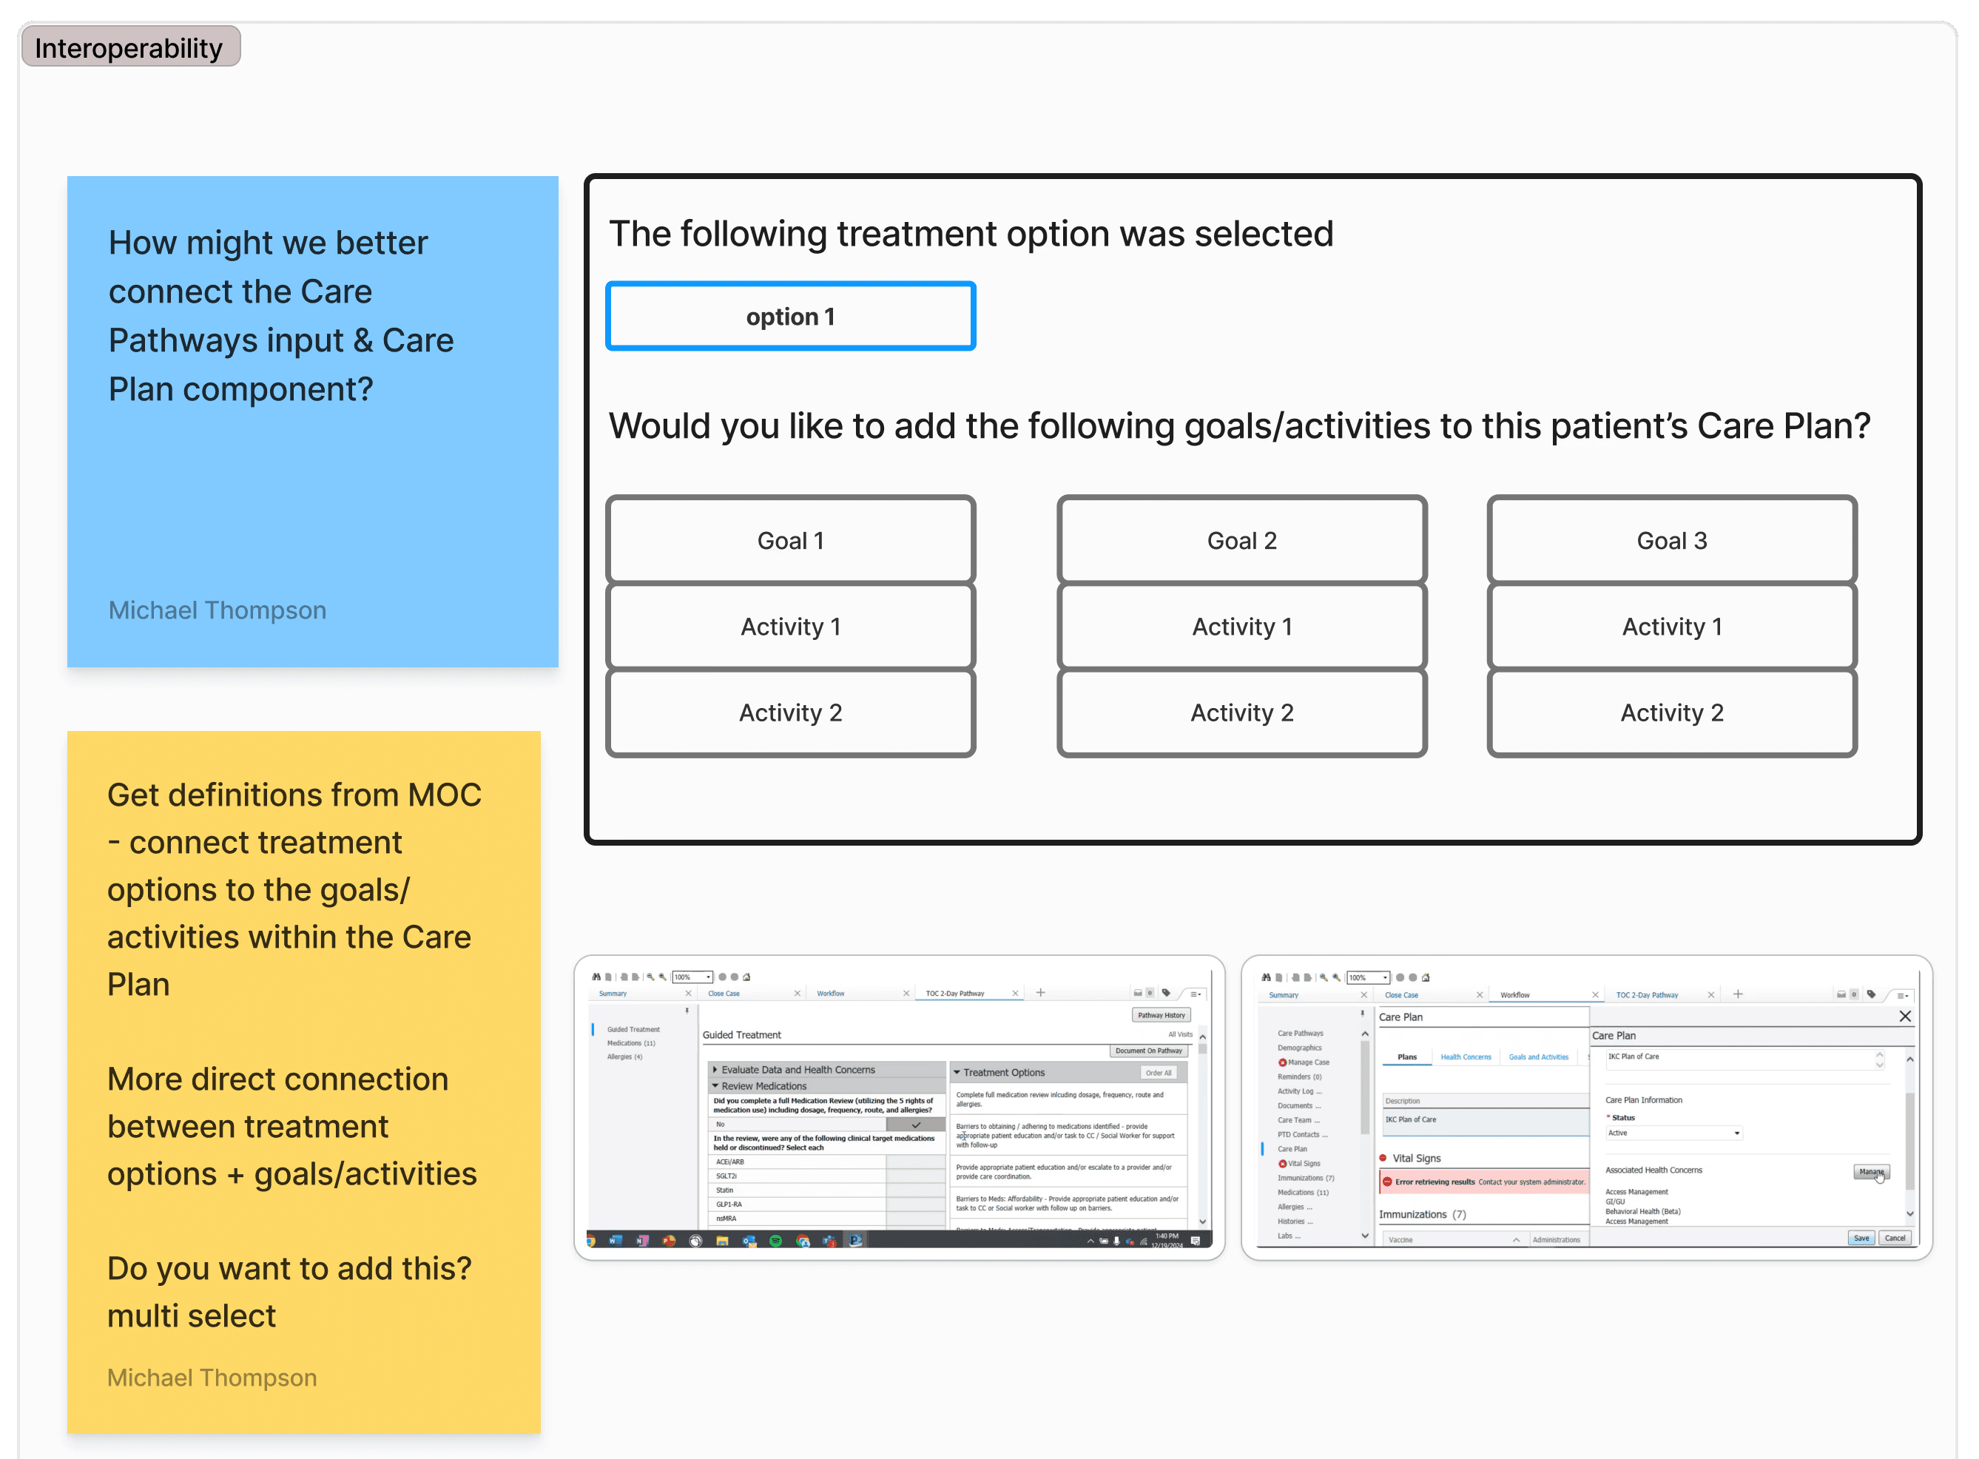Click Save in the Care Plan panel
This screenshot has width=1979, height=1459.
tap(1861, 1239)
